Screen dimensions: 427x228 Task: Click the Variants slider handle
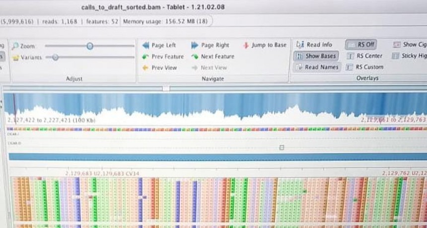(55, 57)
